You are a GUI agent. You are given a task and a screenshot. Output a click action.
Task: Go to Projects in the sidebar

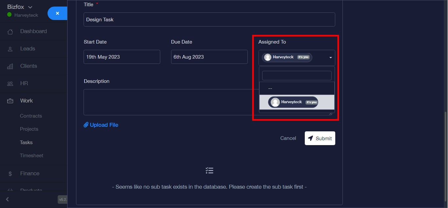click(29, 129)
